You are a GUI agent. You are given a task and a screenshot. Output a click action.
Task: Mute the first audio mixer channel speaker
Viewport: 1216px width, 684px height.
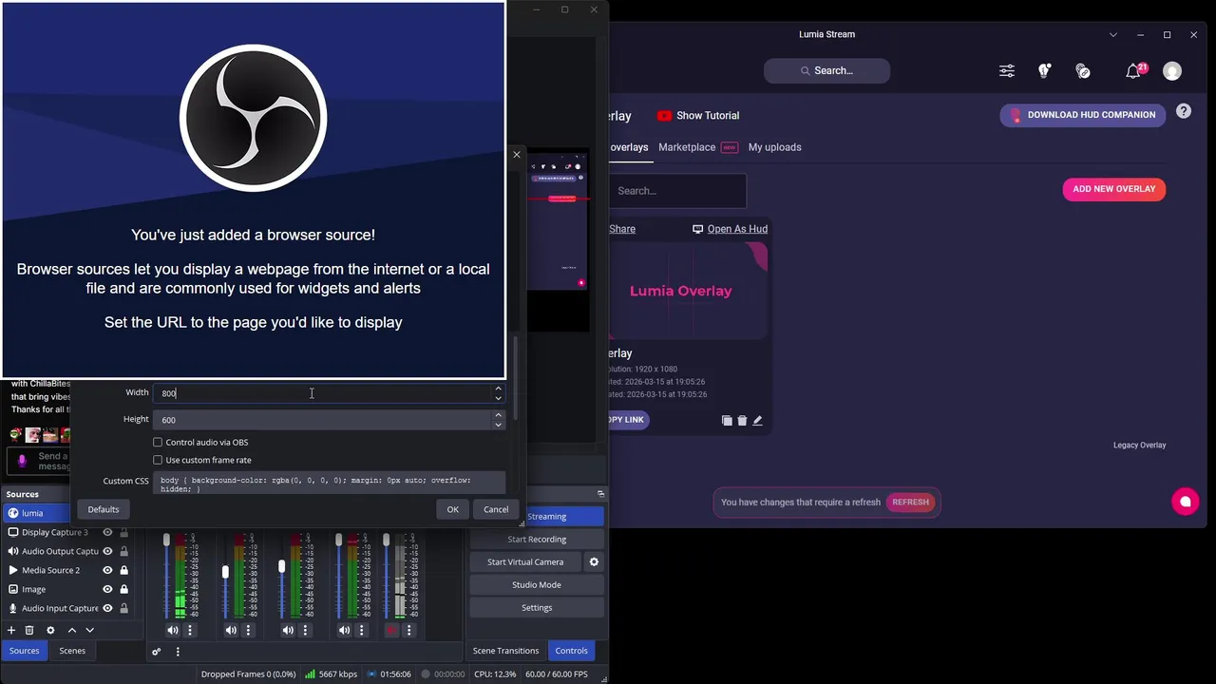(x=172, y=630)
